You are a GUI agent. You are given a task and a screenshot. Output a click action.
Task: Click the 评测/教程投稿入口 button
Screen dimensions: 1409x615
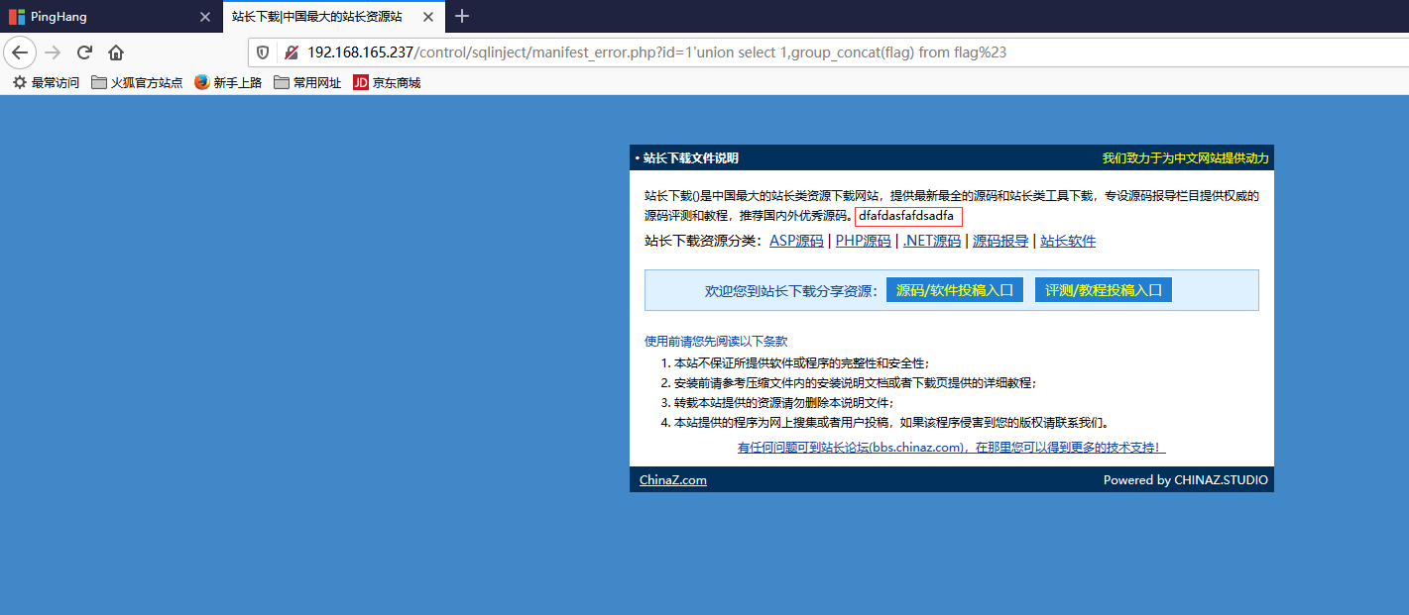tap(1104, 290)
